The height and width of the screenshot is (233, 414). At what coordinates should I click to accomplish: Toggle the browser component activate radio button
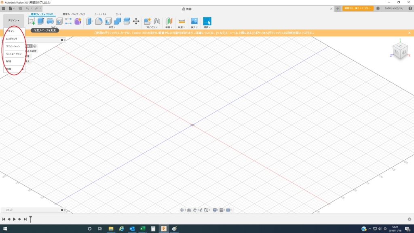(x=35, y=46)
